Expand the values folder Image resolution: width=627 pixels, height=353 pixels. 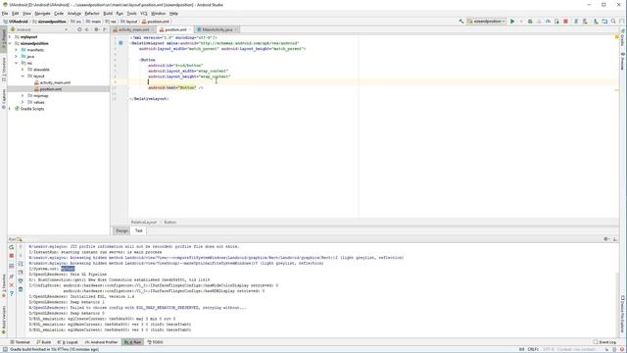(x=23, y=102)
